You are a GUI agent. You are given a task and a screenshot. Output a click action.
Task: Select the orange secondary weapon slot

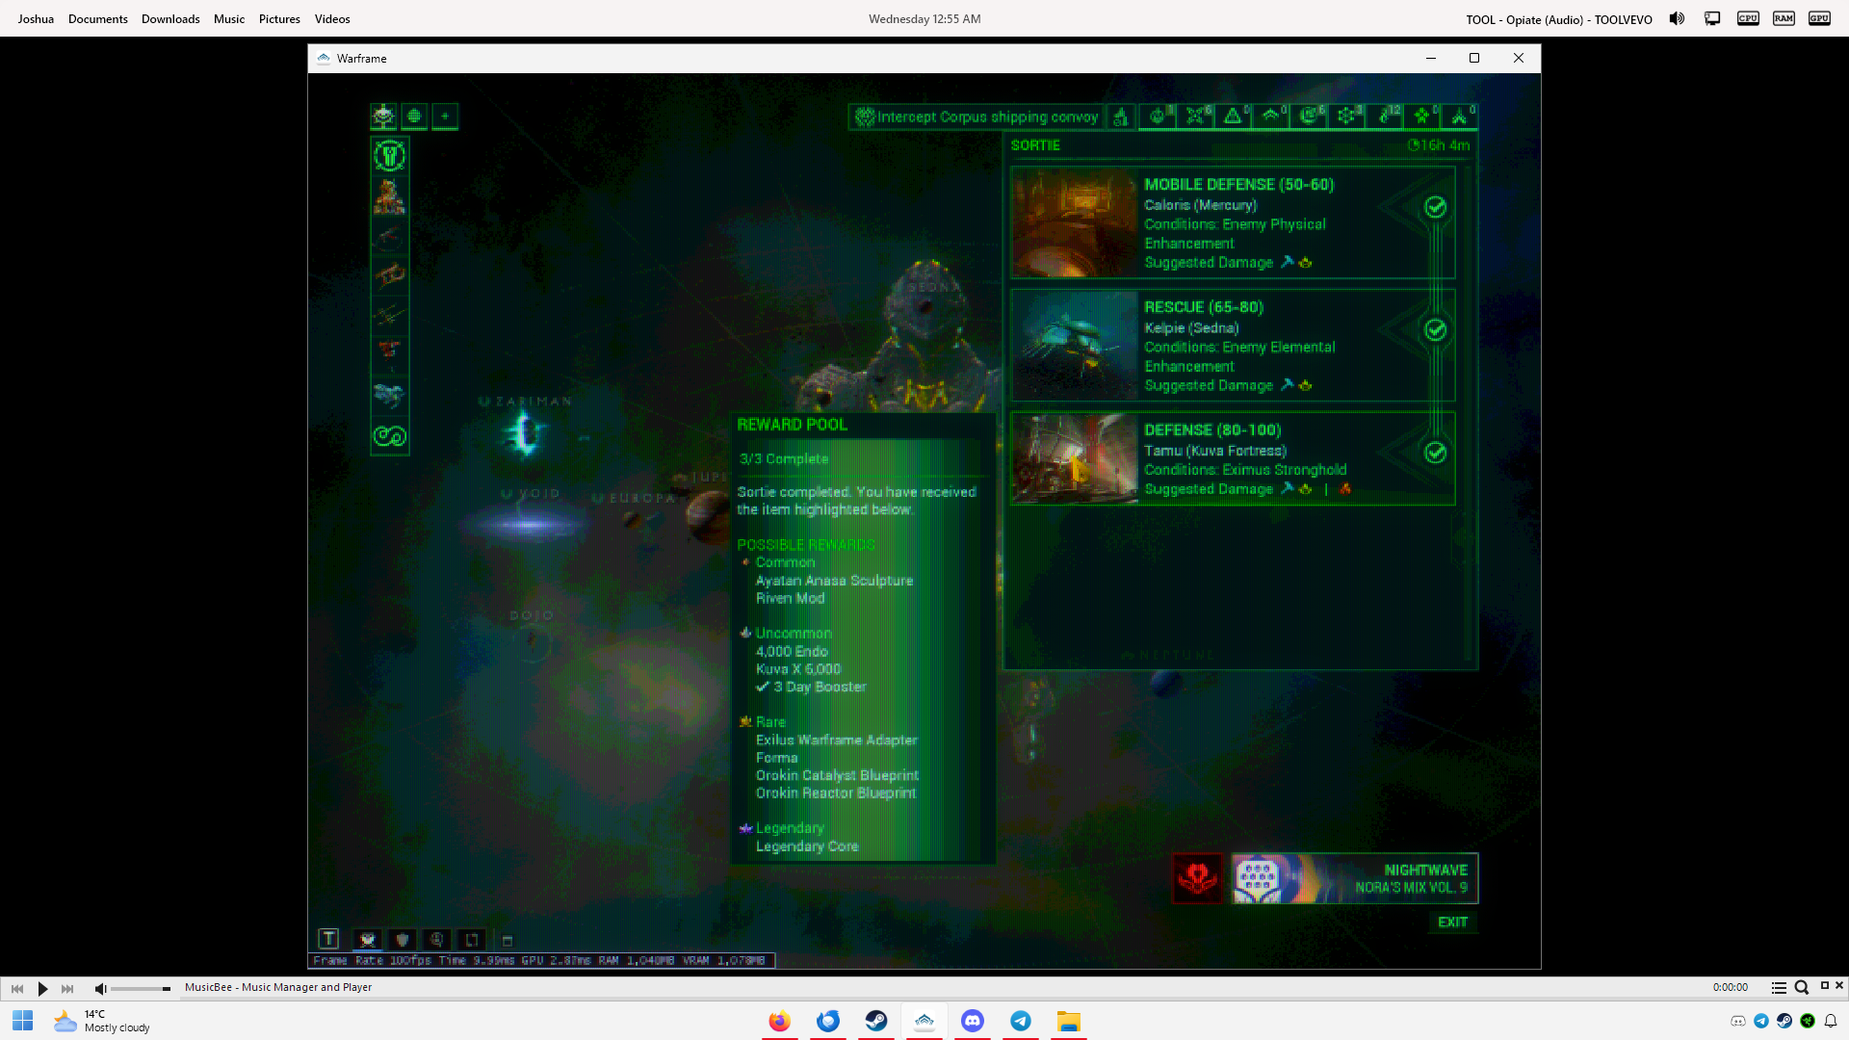390,275
